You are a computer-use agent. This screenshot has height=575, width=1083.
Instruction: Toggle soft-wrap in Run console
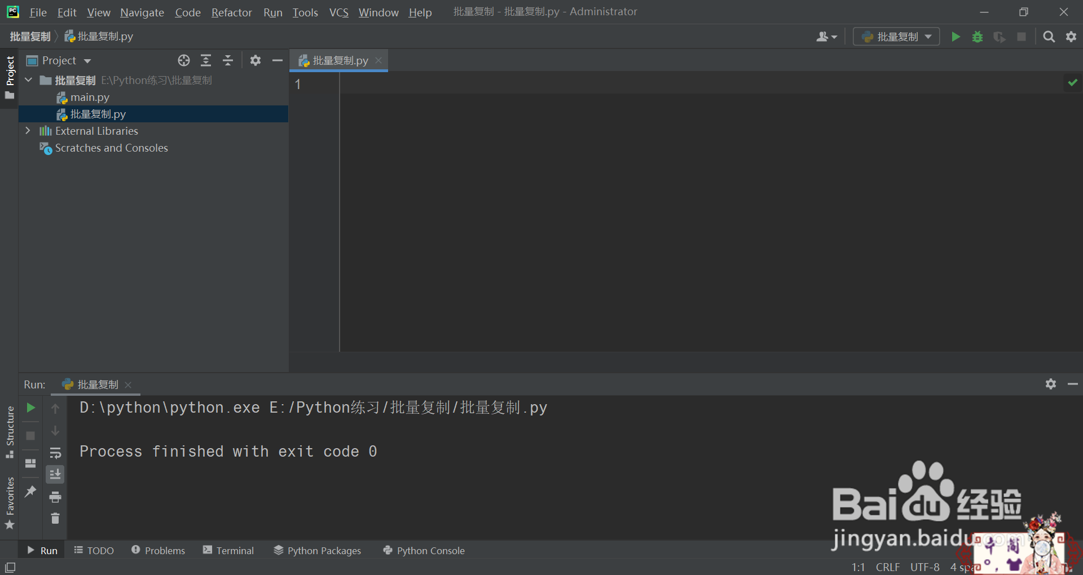pos(55,453)
